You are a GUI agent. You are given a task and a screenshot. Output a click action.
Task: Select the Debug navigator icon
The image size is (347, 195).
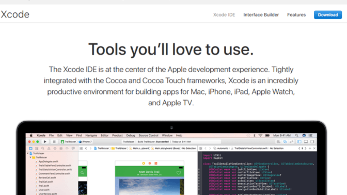click(x=61, y=148)
